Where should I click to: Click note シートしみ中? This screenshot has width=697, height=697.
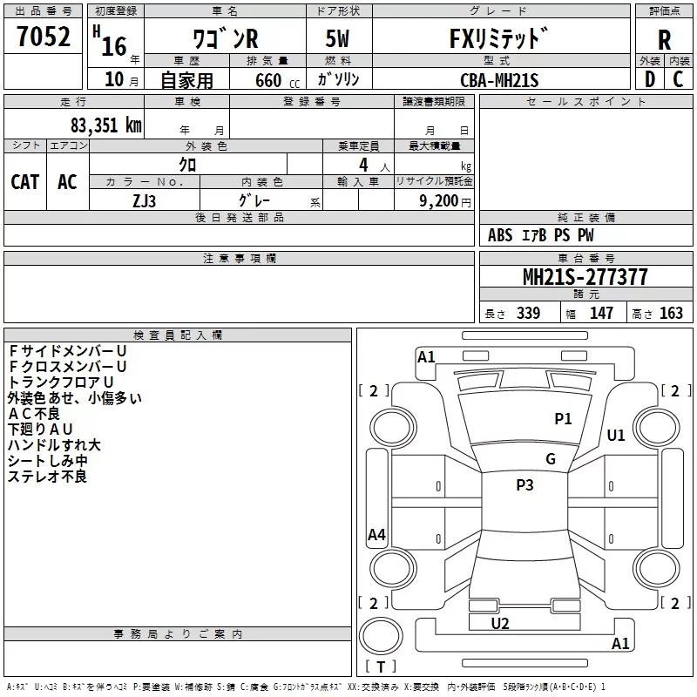click(x=48, y=461)
